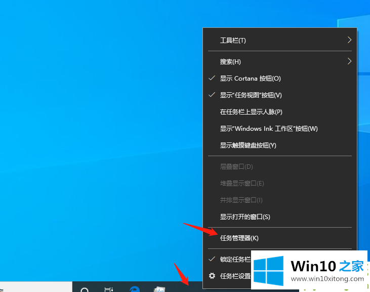Click the app icon right of Edge
The image size is (370, 292).
160,288
